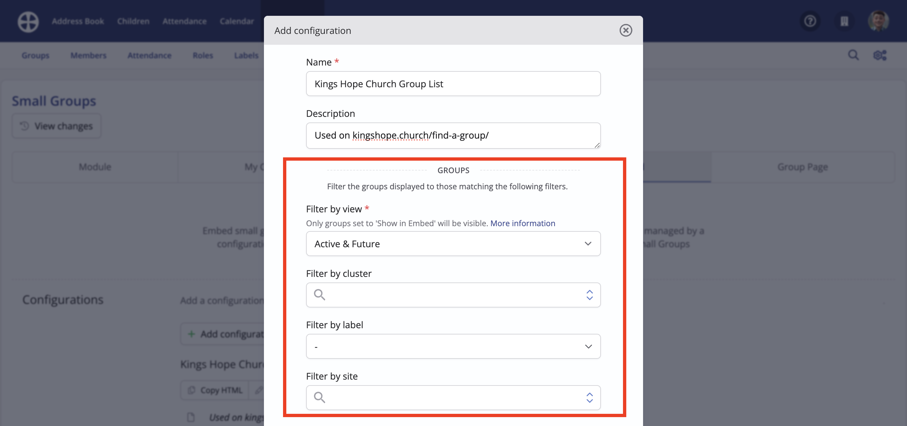Open Calendar in top navigation
Screen dimensions: 907x426
point(237,21)
